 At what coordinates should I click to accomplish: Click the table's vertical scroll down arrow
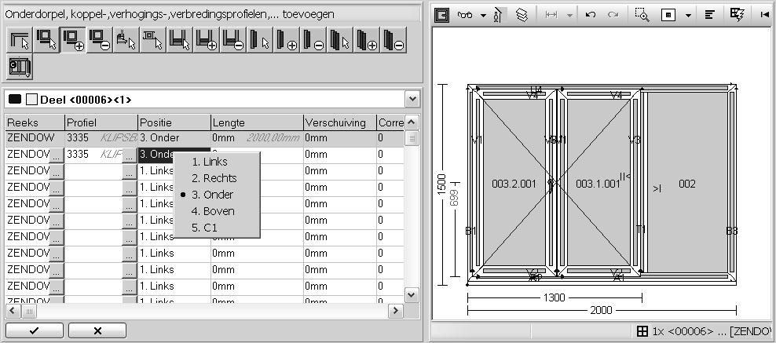click(x=412, y=295)
